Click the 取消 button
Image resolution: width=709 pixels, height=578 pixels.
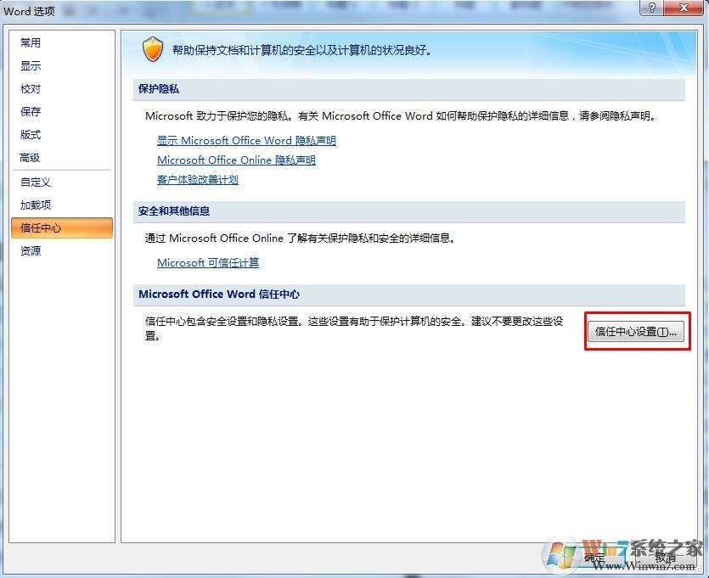click(x=666, y=558)
